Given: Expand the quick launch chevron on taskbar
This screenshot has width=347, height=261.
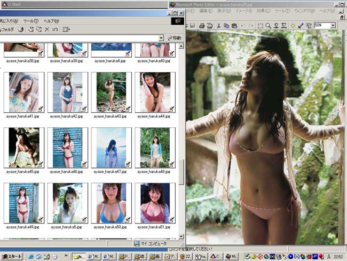Looking at the screenshot, I should coord(66,256).
